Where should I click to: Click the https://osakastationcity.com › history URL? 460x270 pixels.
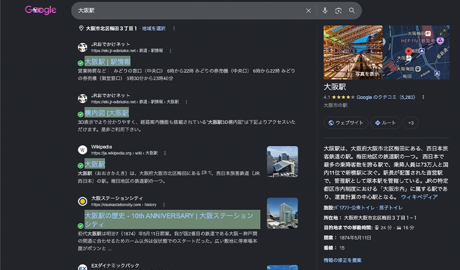coord(124,205)
